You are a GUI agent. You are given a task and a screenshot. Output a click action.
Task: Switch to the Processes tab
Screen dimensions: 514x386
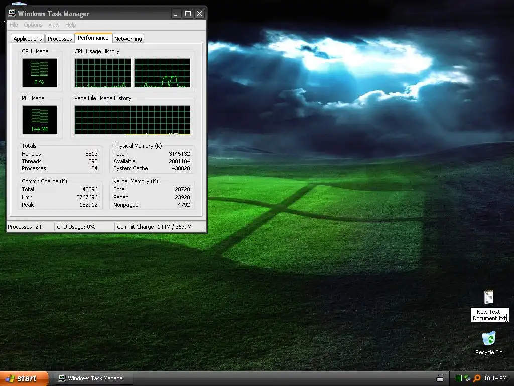(60, 38)
